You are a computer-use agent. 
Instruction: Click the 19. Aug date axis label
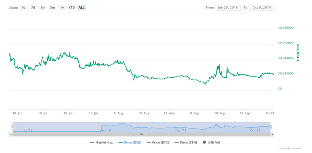coord(144,114)
